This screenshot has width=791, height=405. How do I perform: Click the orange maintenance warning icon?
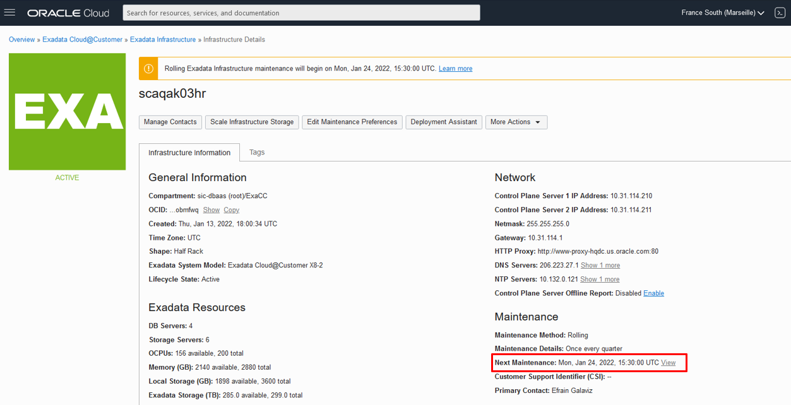[148, 68]
